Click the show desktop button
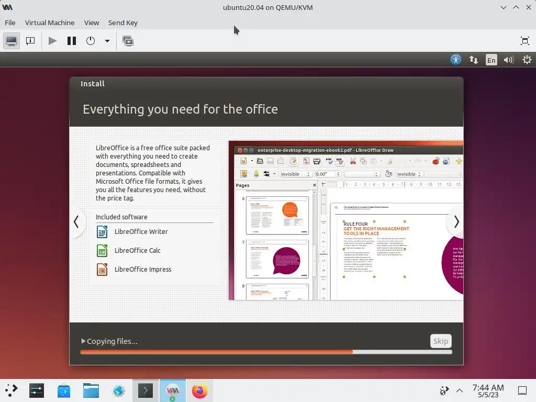 [x=522, y=390]
